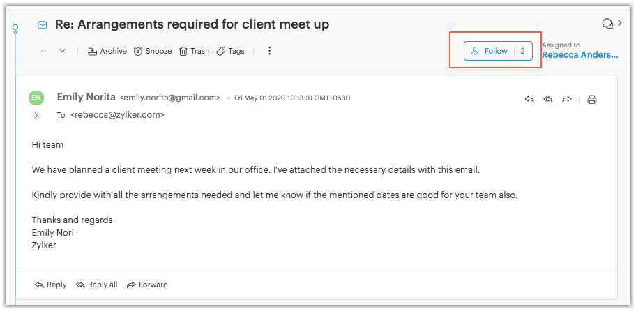Image resolution: width=636 pixels, height=311 pixels.
Task: Open the comments chat icon
Action: point(607,24)
